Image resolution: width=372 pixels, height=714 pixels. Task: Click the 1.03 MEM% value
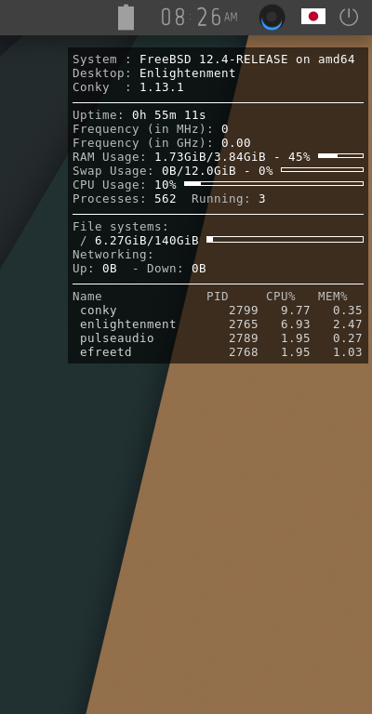click(x=348, y=352)
